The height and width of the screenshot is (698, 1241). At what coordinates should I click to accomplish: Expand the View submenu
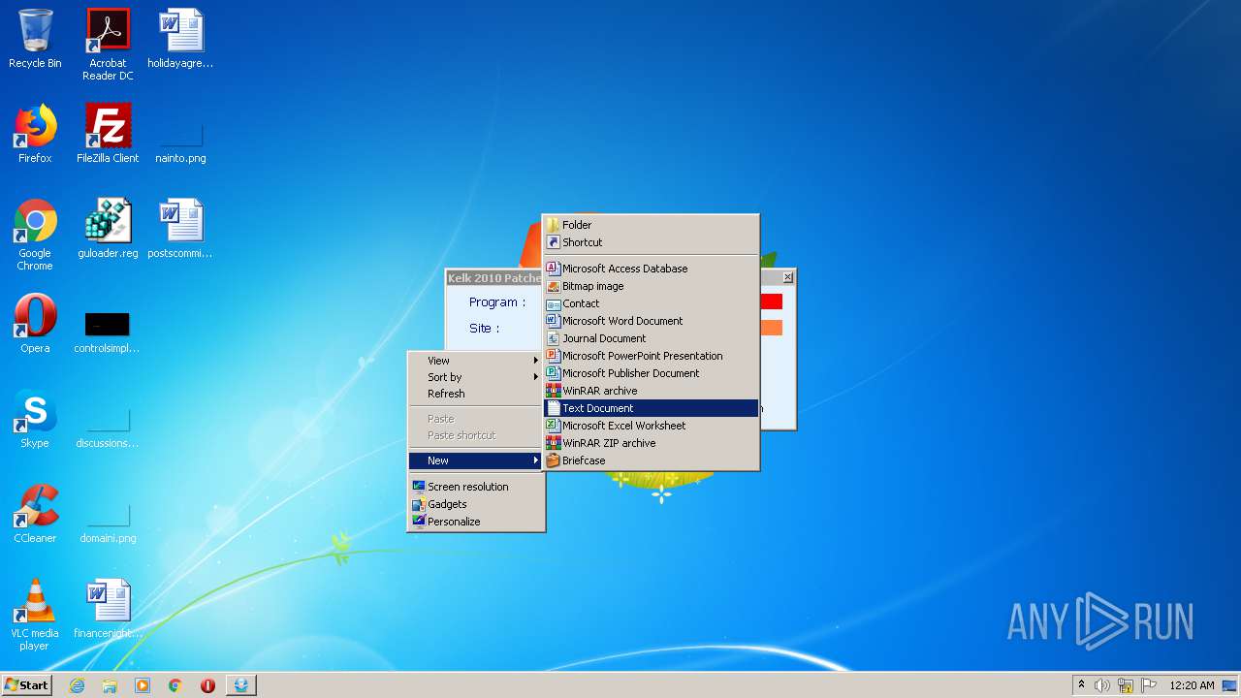point(475,361)
